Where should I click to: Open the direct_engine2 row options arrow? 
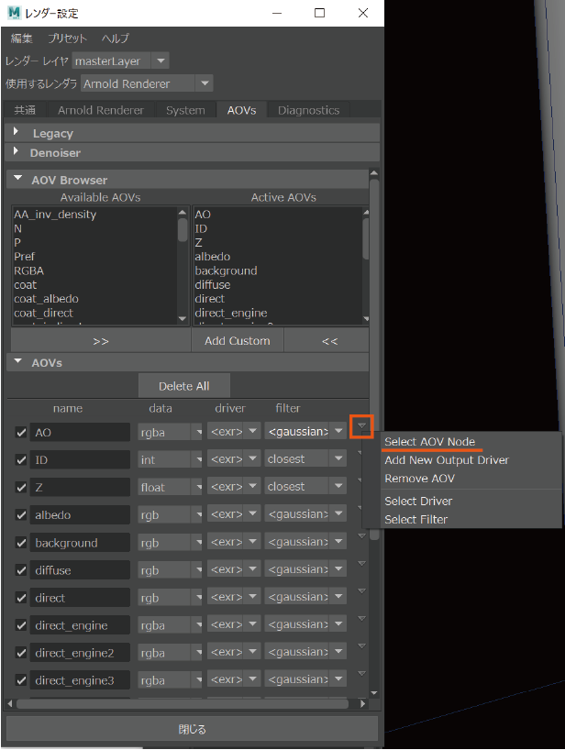361,646
